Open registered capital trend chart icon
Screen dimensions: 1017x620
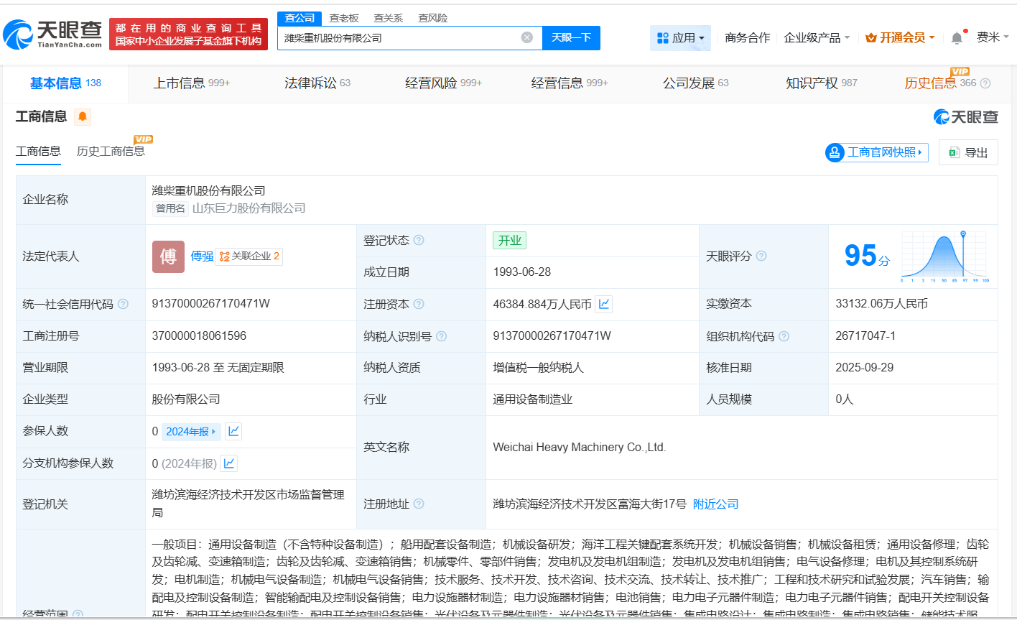coord(603,304)
